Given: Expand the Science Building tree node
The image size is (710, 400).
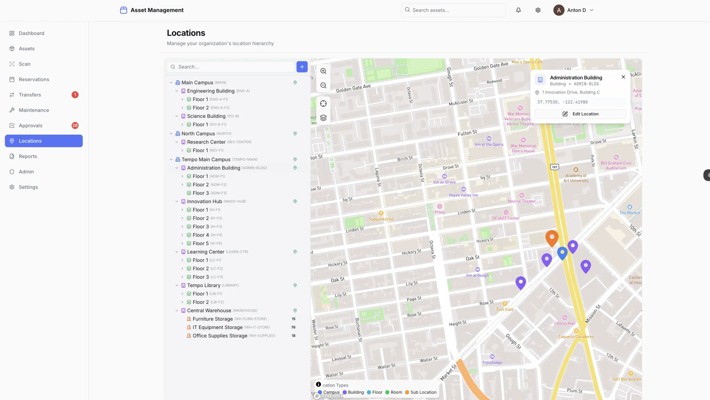Looking at the screenshot, I should 177,116.
